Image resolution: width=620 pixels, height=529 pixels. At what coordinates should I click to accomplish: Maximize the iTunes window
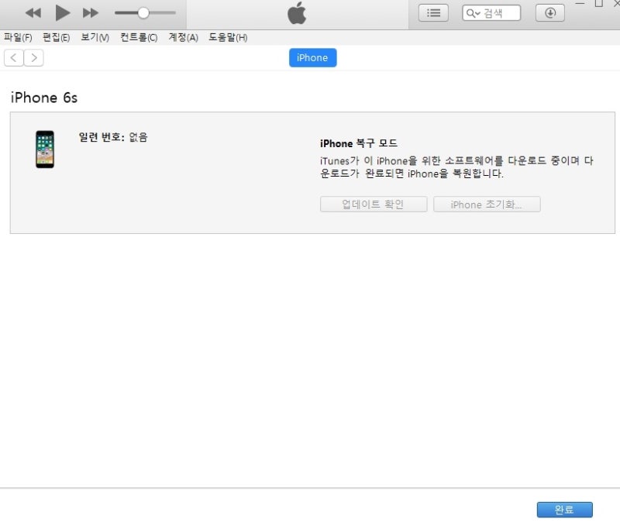point(599,3)
